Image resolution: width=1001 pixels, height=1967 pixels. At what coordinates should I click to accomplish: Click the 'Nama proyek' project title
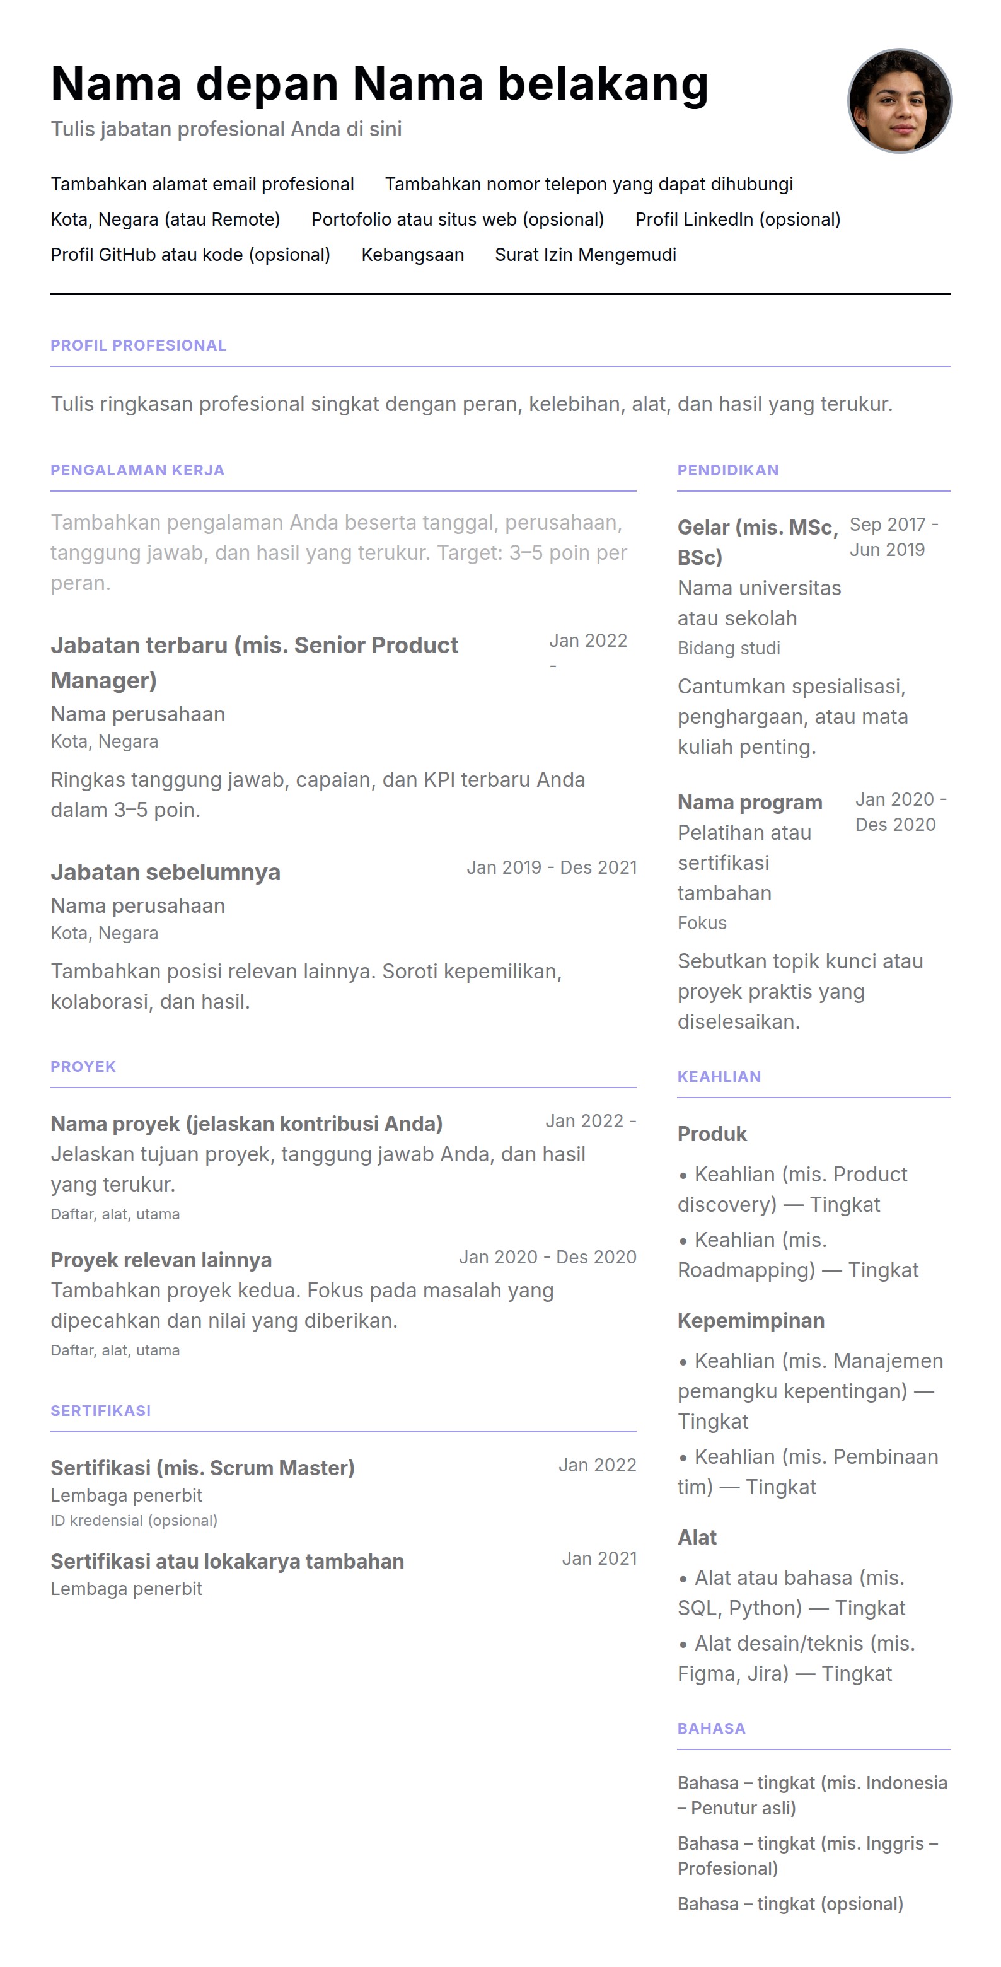pos(246,1123)
